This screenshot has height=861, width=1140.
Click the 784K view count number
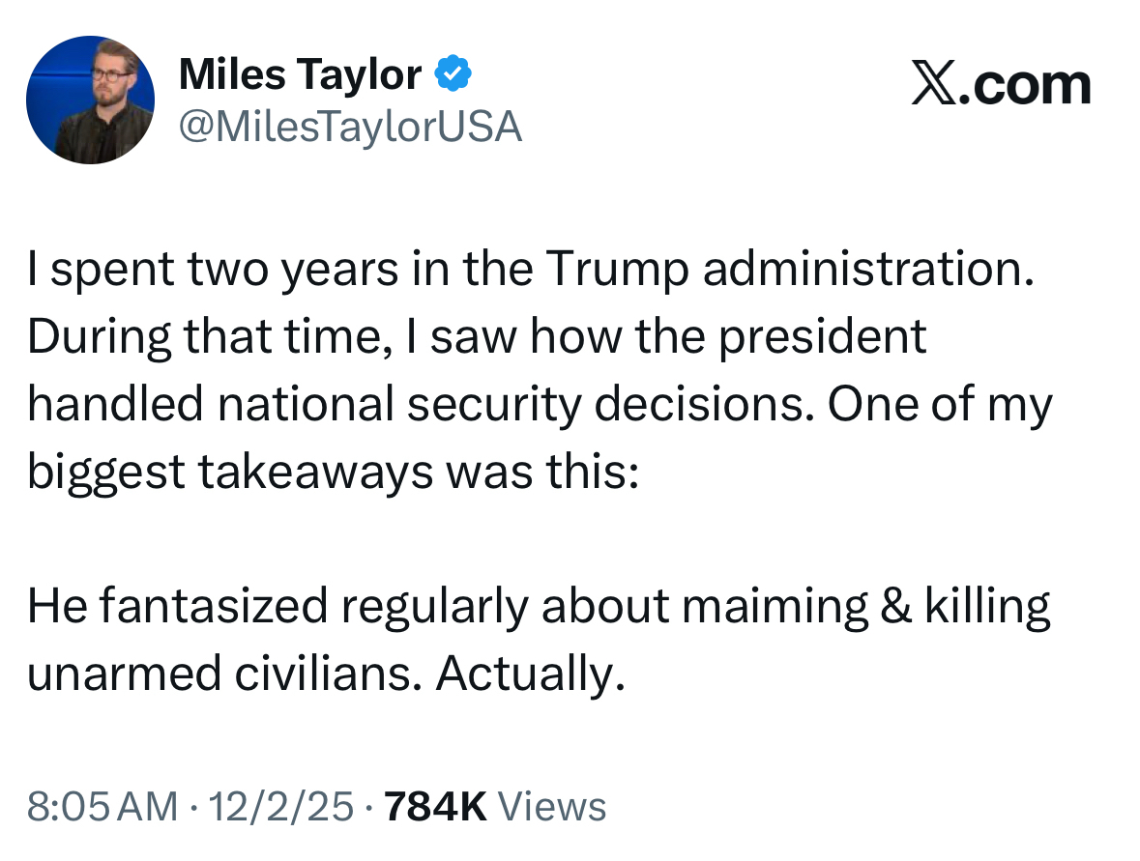point(436,807)
